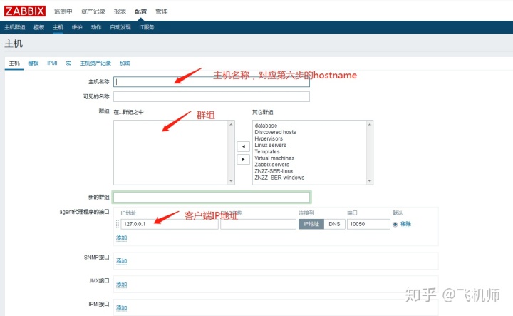Move selected group left with the arrow button
Screen dimensions: 513x316
(x=243, y=146)
